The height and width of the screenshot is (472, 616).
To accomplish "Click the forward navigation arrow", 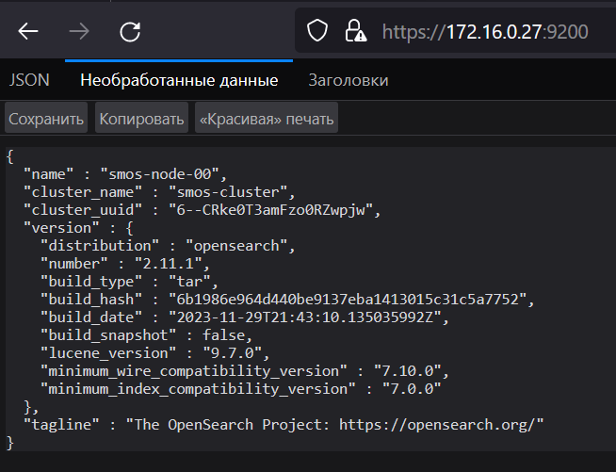I will click(x=80, y=32).
